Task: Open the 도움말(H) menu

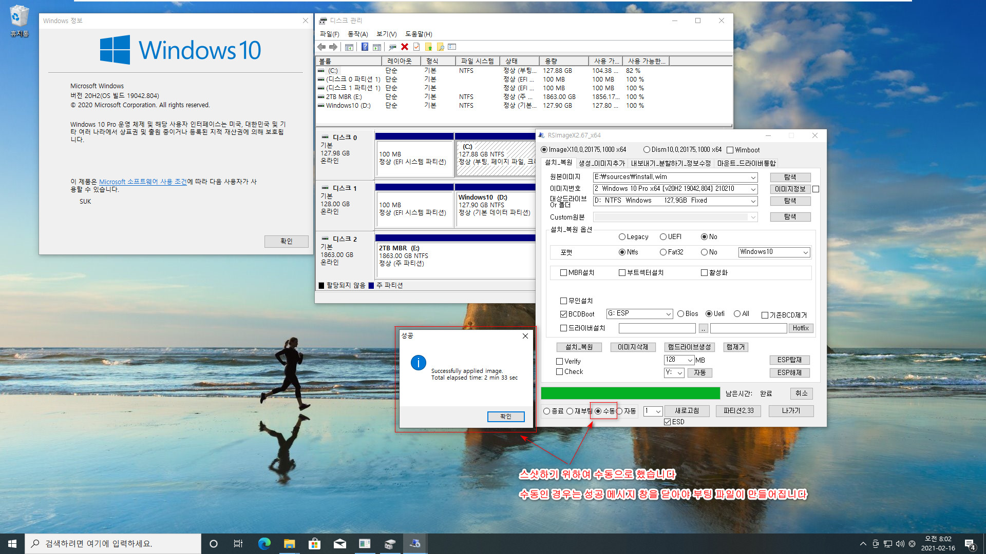Action: tap(419, 34)
